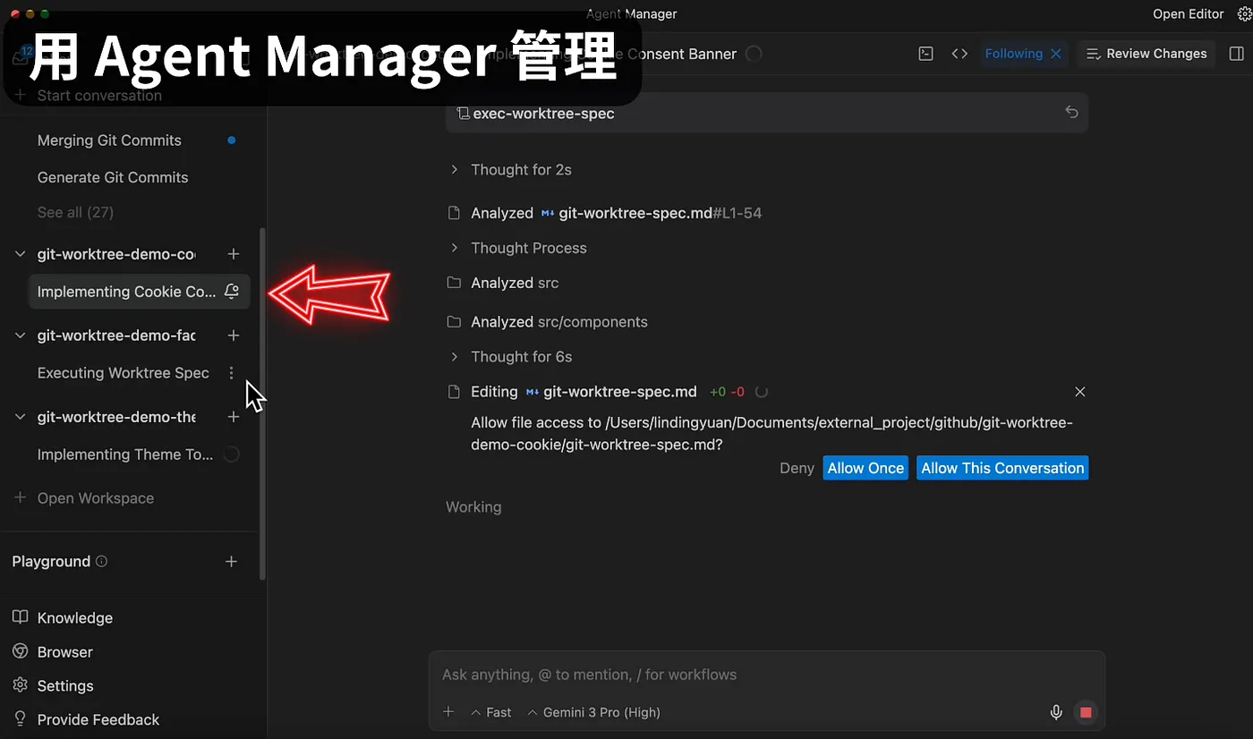
Task: Click the Playground section label
Action: coord(51,562)
